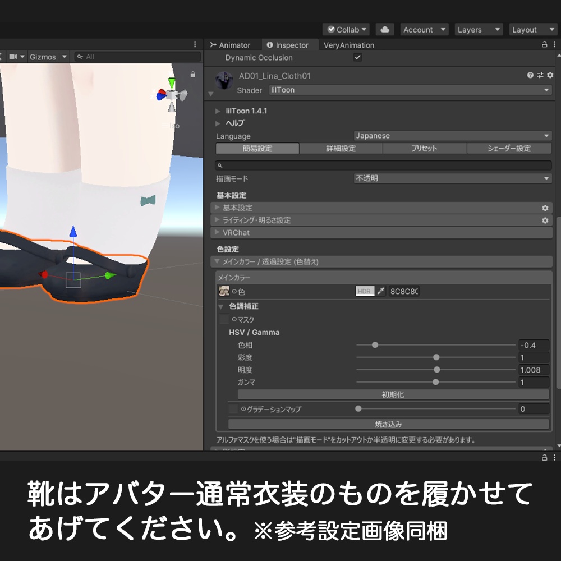
Task: Select the 簡易設定 tab
Action: [257, 149]
